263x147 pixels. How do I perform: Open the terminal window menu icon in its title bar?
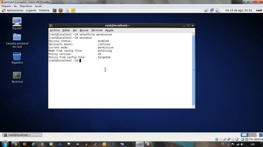coord(51,25)
